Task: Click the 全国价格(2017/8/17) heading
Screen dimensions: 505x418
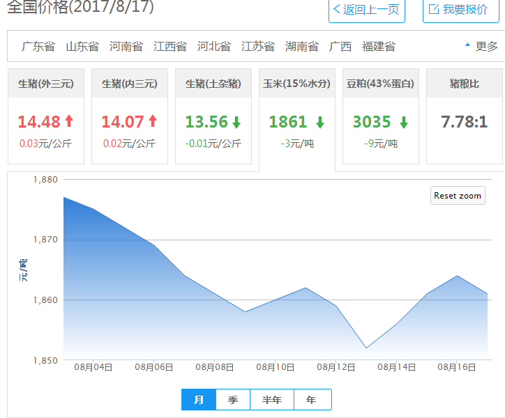Action: click(80, 6)
